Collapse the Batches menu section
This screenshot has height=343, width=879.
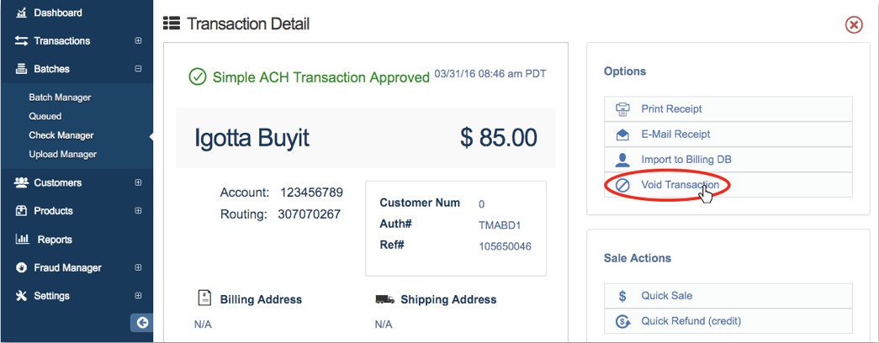[138, 69]
